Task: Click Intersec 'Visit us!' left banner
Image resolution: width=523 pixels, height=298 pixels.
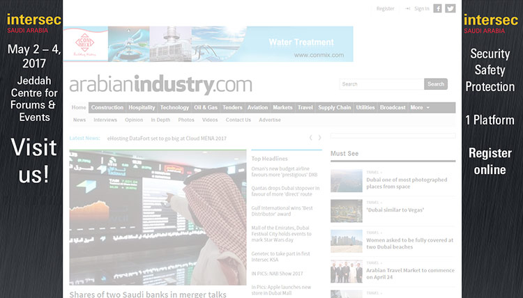Action: (x=31, y=149)
